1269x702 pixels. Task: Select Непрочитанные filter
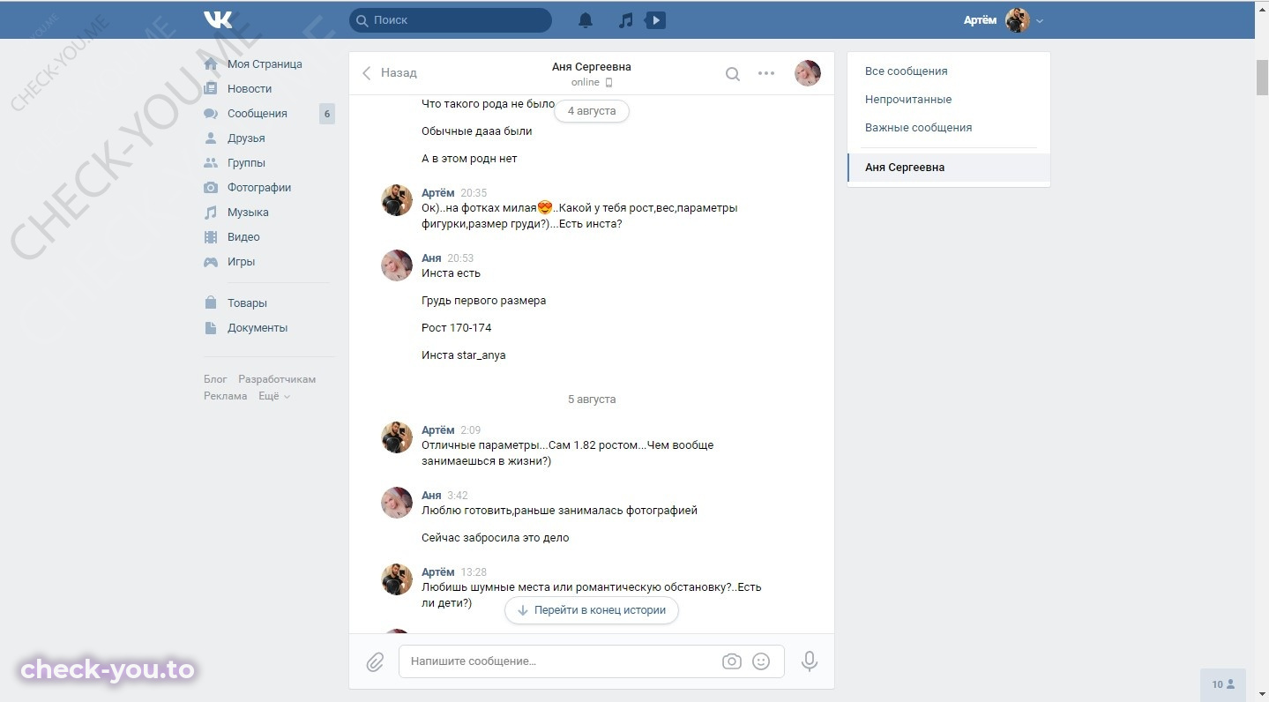tap(908, 100)
